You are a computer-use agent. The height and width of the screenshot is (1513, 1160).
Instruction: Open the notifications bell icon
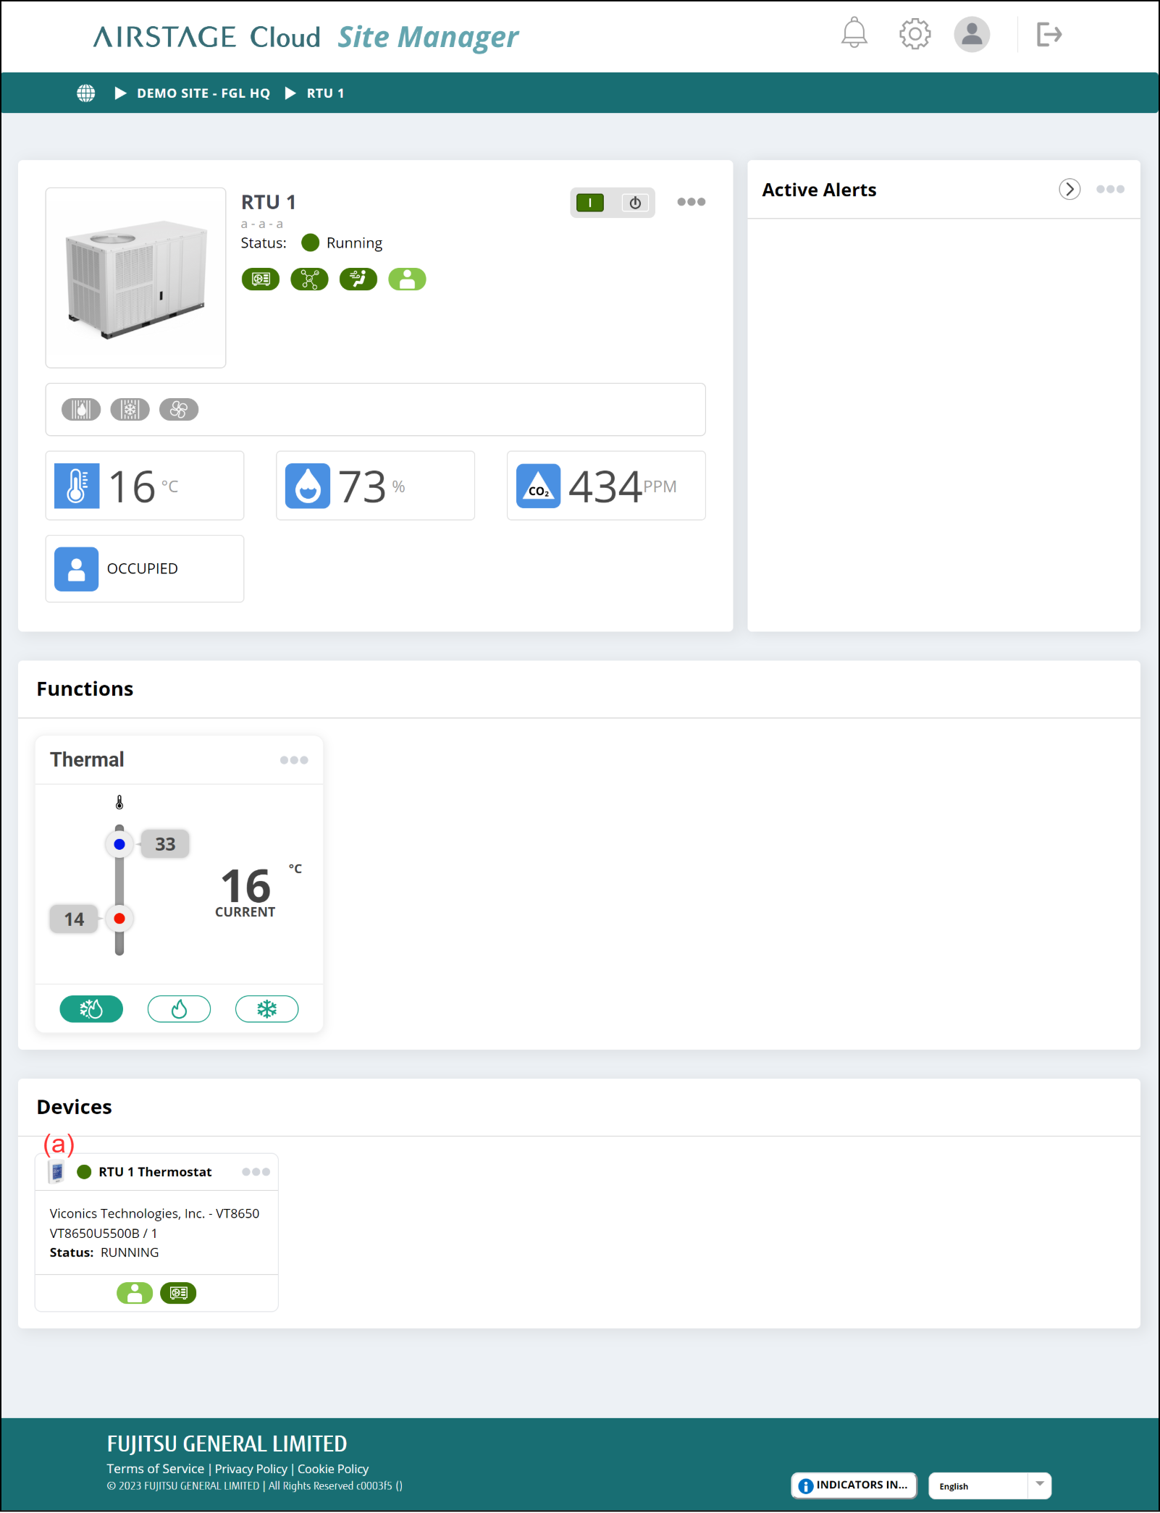(x=854, y=33)
